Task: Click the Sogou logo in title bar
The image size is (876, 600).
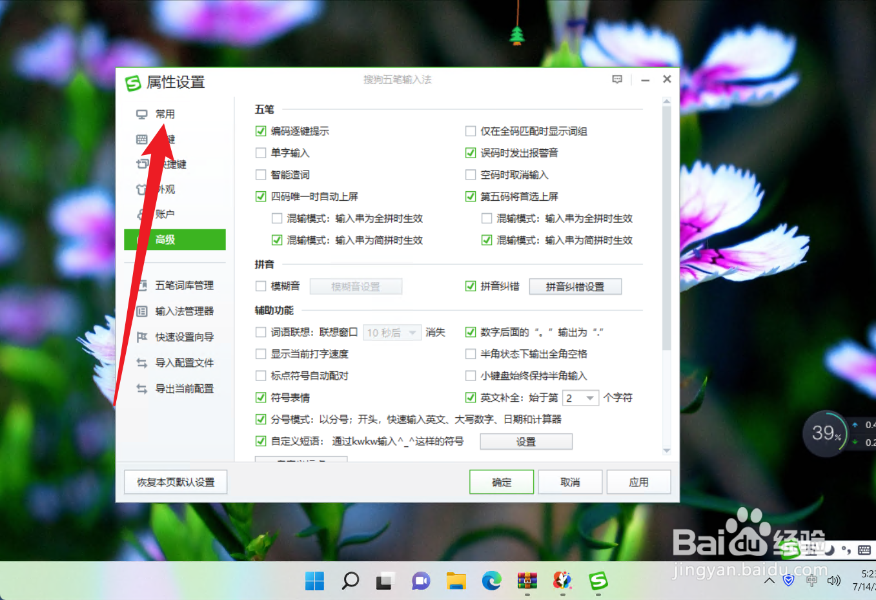Action: [x=133, y=83]
